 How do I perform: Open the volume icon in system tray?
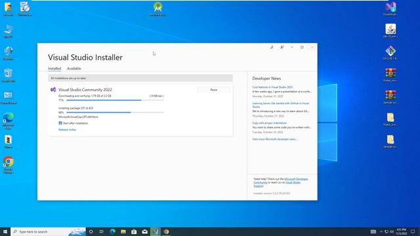tap(392, 231)
